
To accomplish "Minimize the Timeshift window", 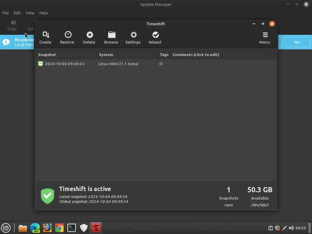I will point(254,24).
